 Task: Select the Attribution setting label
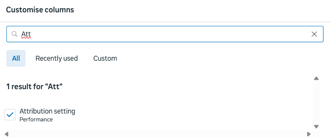coord(47,111)
